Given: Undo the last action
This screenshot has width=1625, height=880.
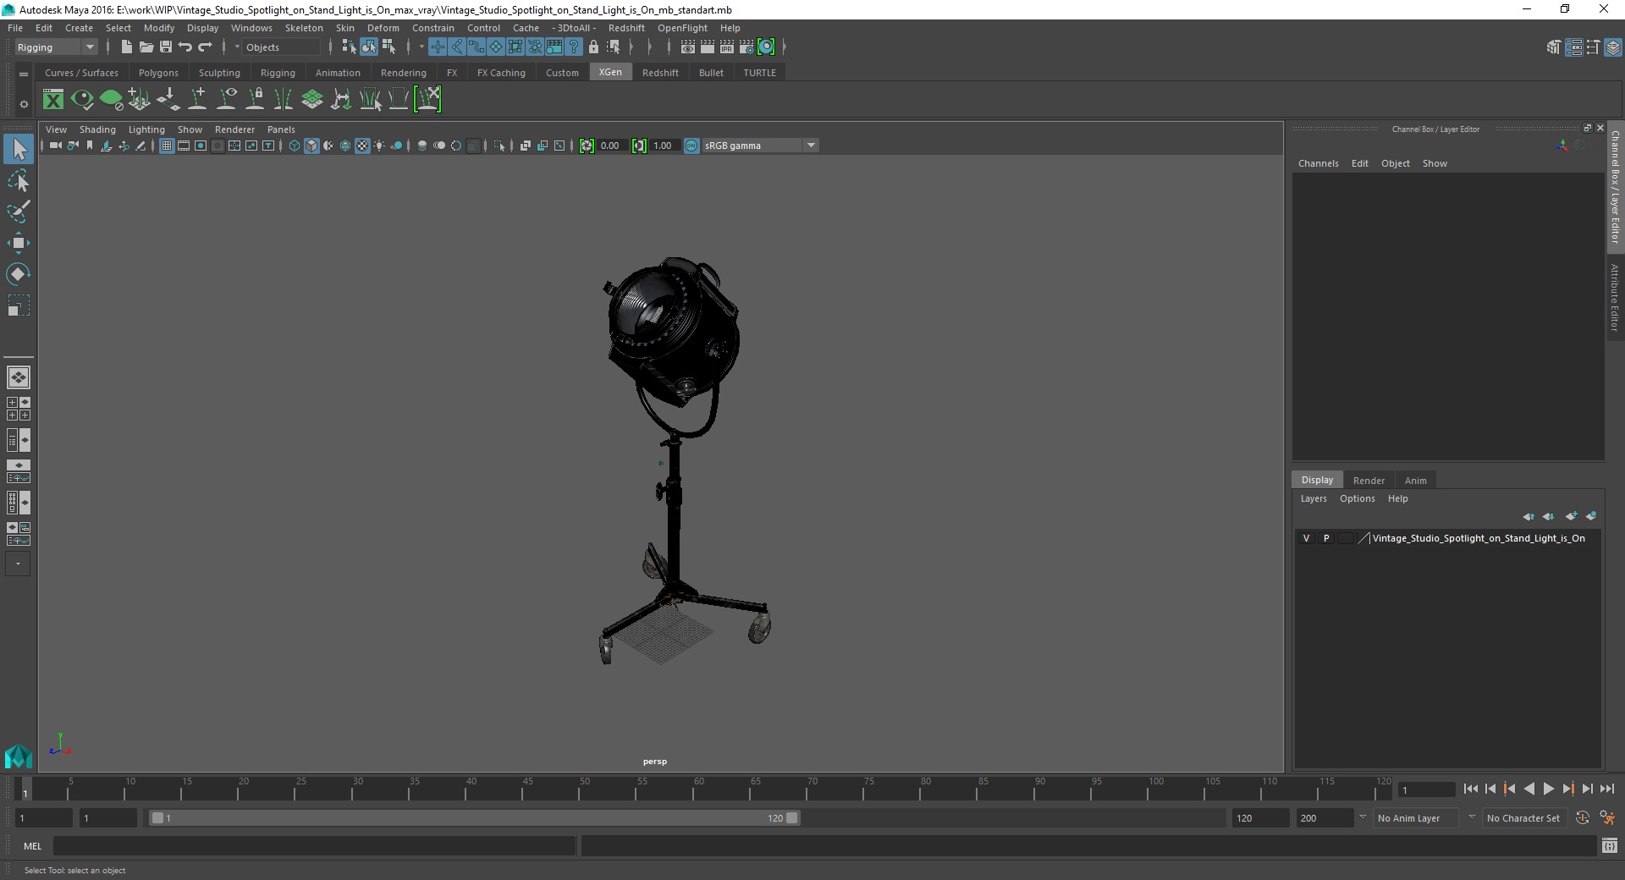Looking at the screenshot, I should 185,47.
